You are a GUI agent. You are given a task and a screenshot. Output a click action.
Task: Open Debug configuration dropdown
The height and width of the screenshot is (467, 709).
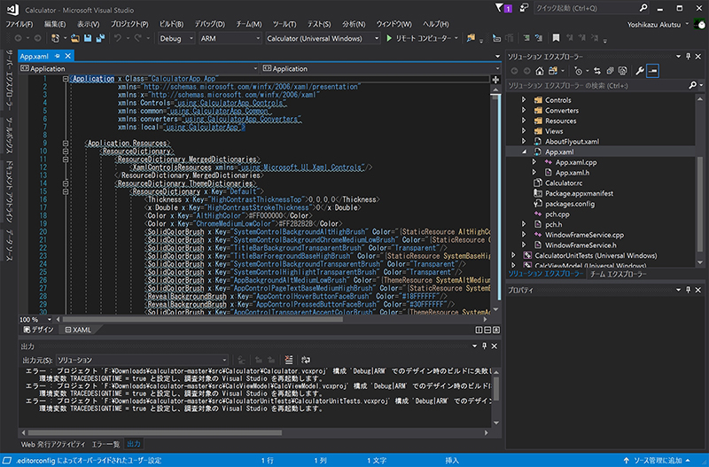click(x=176, y=38)
